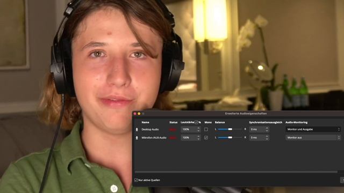The height and width of the screenshot is (193, 344).
Task: Click the Mikrofon-/AUX-Audio sync offset field
Action: click(259, 138)
